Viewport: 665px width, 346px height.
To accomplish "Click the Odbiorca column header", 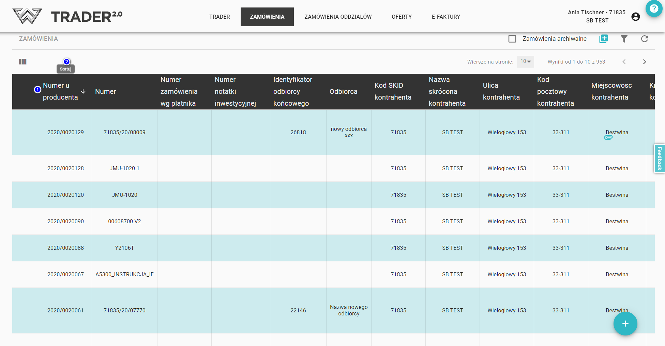I will (x=343, y=91).
